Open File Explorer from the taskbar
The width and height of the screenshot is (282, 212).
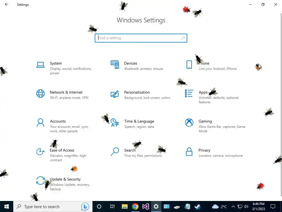click(125, 206)
